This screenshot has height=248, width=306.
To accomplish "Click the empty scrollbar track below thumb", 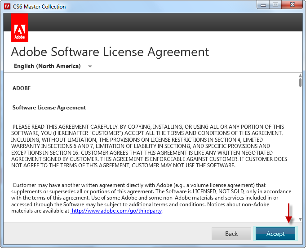I will tap(300, 152).
